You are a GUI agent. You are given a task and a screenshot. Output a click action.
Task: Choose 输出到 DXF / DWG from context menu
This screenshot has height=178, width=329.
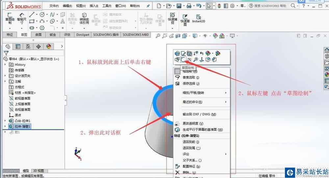(x=199, y=114)
